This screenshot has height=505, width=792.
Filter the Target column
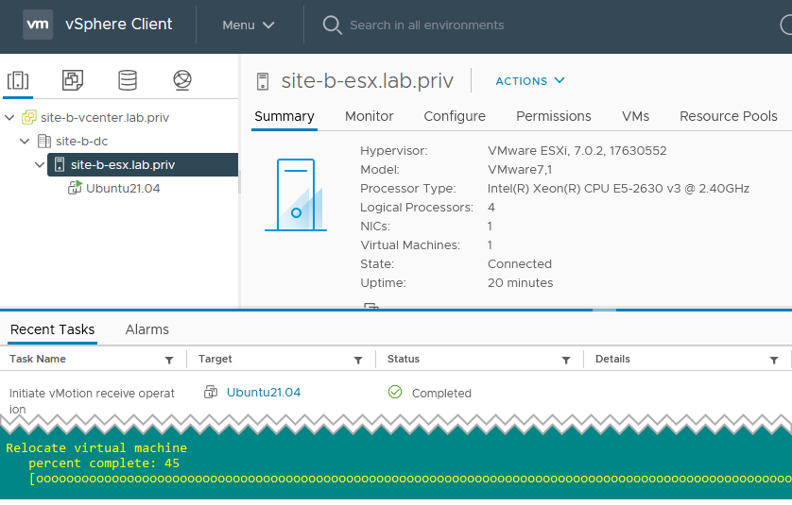[358, 360]
